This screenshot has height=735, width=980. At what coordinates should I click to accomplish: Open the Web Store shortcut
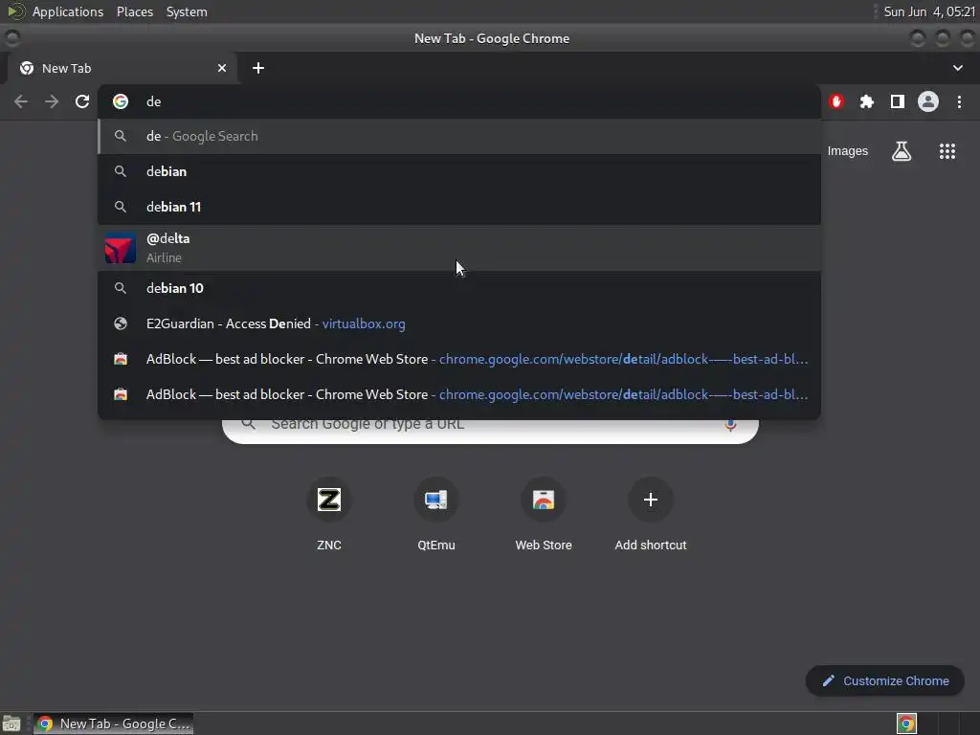coord(544,516)
